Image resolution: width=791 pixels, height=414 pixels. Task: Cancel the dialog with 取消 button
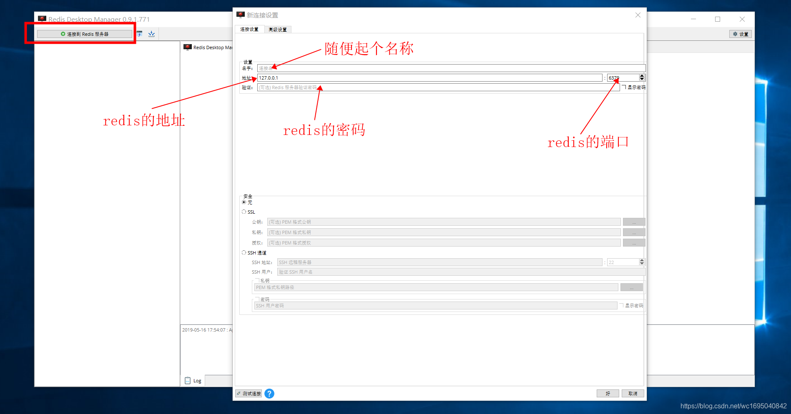(633, 394)
